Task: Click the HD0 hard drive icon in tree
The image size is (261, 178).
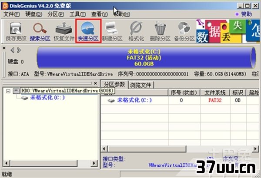Action: point(17,91)
